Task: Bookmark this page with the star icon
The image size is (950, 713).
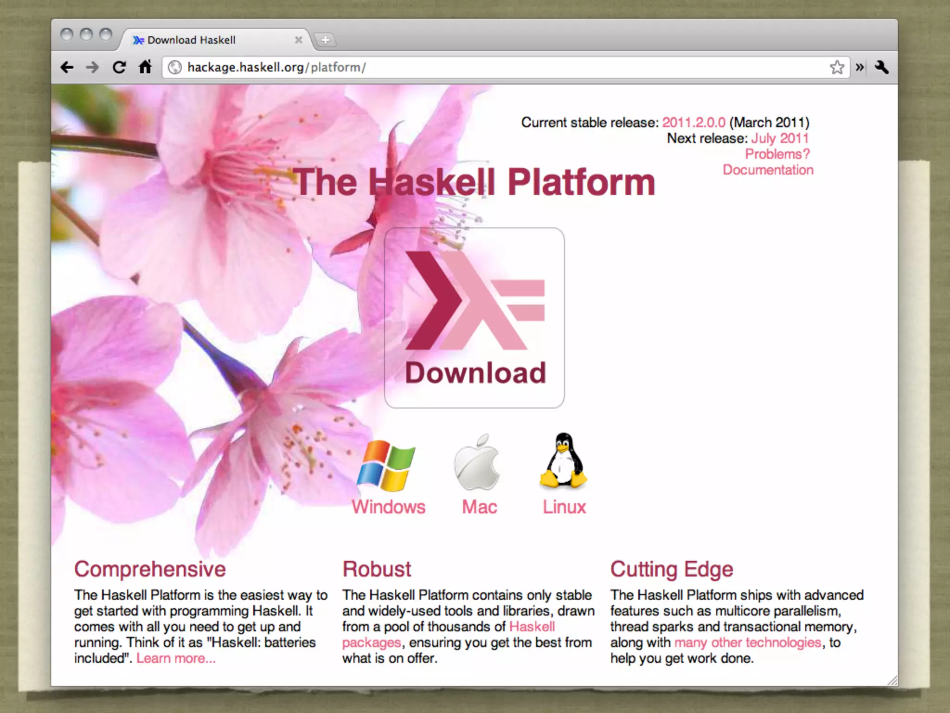Action: [x=837, y=67]
